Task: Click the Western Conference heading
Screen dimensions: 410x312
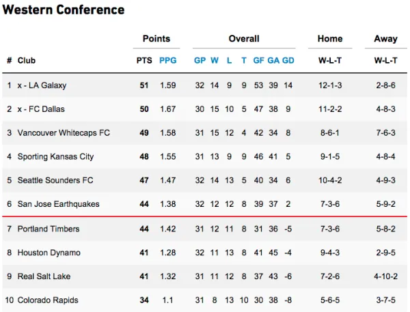Action: (x=64, y=10)
